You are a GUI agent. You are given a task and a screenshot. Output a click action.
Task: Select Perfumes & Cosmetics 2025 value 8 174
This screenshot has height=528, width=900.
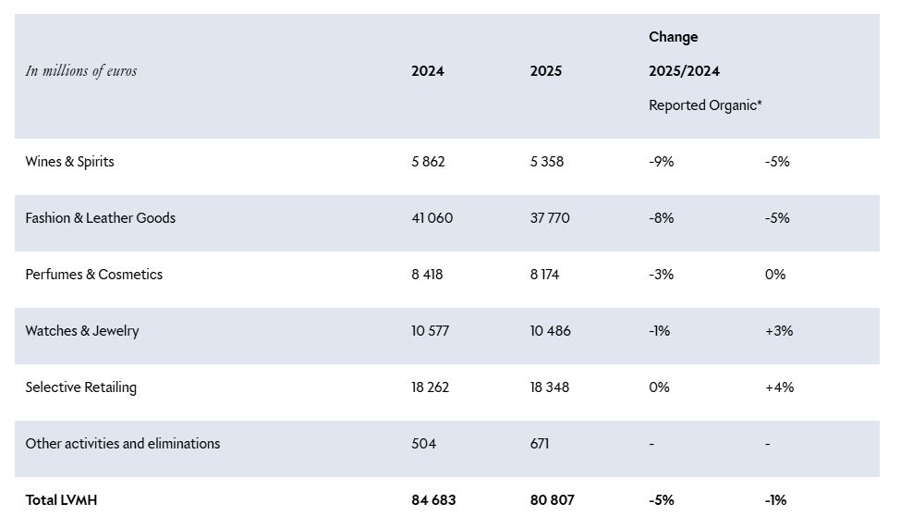click(x=544, y=274)
